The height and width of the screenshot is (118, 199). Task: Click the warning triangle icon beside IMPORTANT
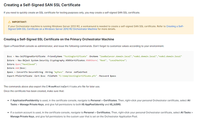click(x=9, y=22)
